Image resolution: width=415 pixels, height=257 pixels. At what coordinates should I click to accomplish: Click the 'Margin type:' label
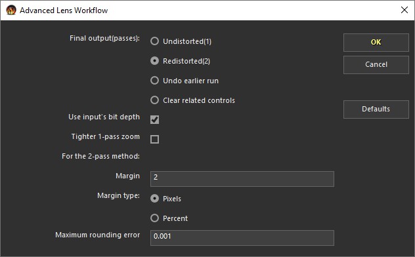(118, 195)
